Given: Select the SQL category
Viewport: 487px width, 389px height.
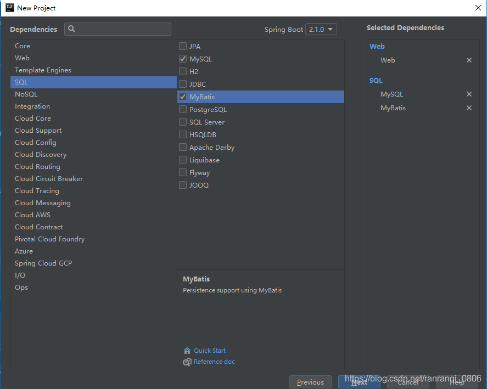Looking at the screenshot, I should [93, 82].
